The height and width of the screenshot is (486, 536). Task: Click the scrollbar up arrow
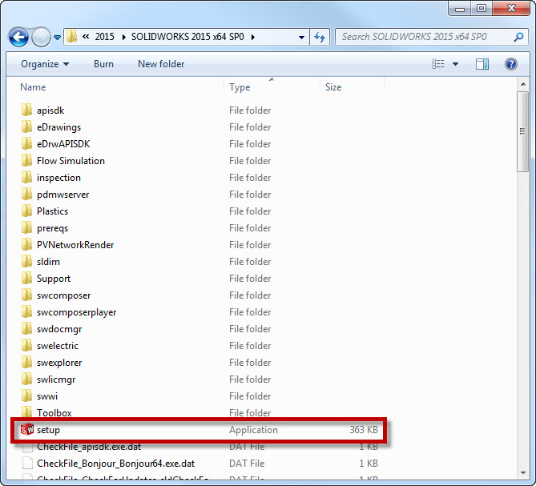tap(523, 84)
